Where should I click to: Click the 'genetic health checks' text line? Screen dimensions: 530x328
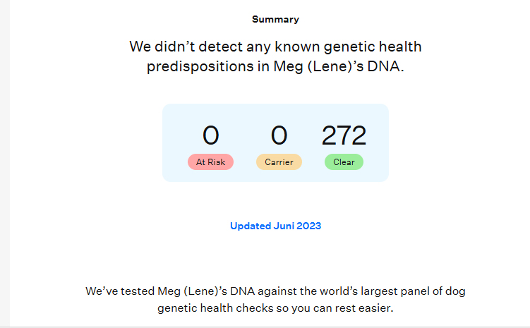pos(275,308)
